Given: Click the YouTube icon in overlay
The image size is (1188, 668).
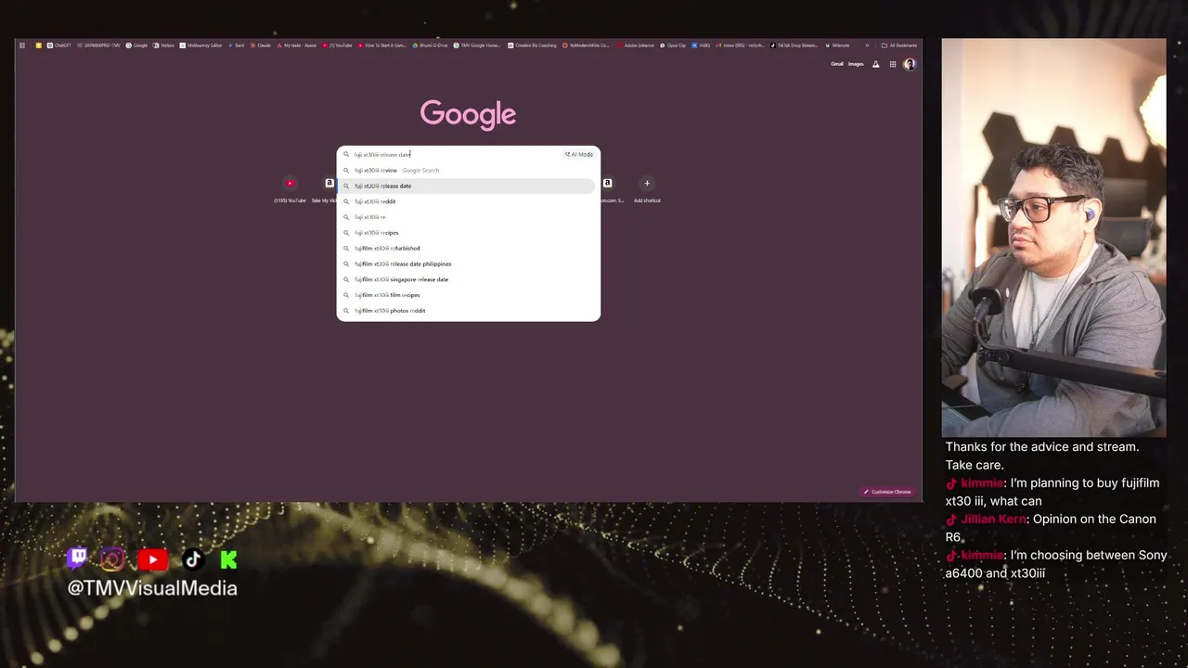Looking at the screenshot, I should click(x=153, y=559).
